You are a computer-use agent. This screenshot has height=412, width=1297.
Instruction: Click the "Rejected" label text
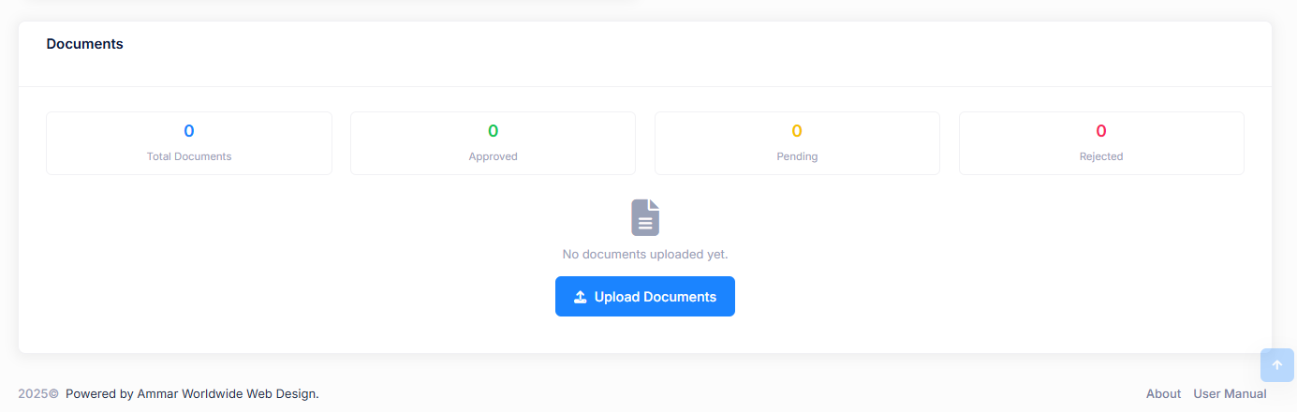[1101, 156]
